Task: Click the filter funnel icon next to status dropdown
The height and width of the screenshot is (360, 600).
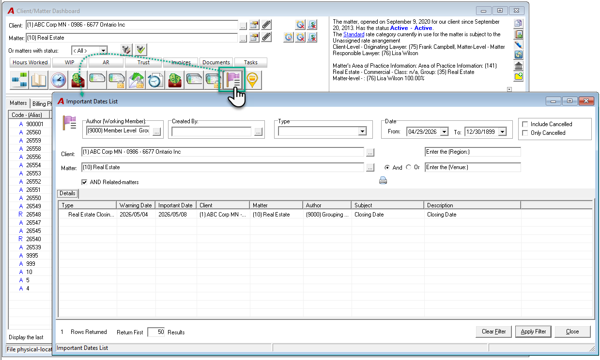Action: (126, 50)
